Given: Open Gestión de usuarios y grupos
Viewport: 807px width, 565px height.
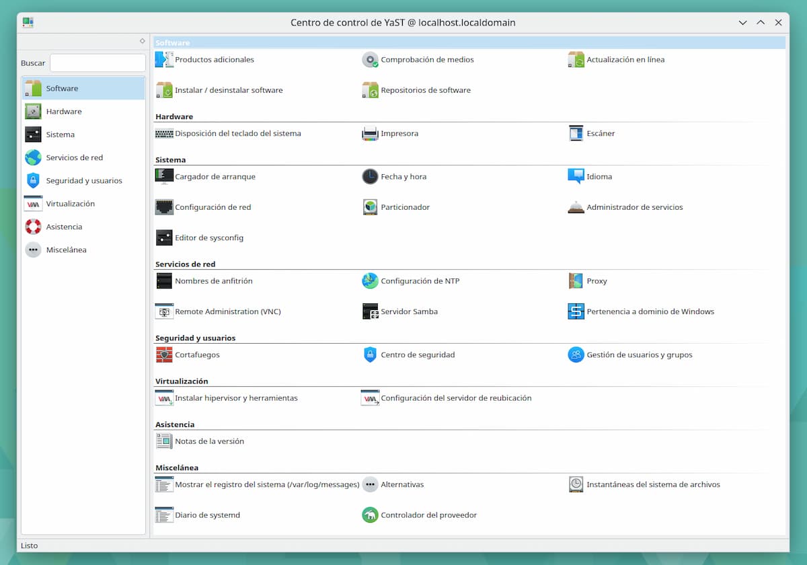Looking at the screenshot, I should (576, 354).
